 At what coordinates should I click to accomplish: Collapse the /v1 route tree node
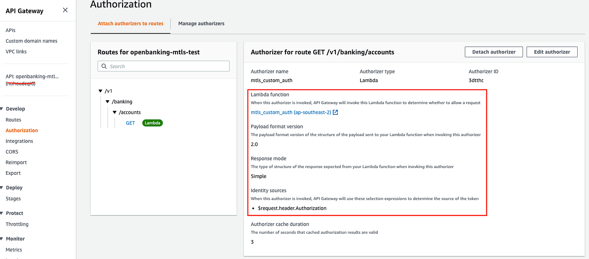100,91
